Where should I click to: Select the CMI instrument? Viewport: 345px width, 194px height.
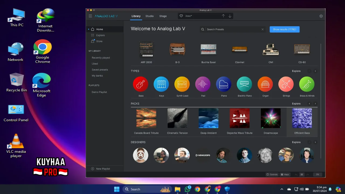coord(271,52)
